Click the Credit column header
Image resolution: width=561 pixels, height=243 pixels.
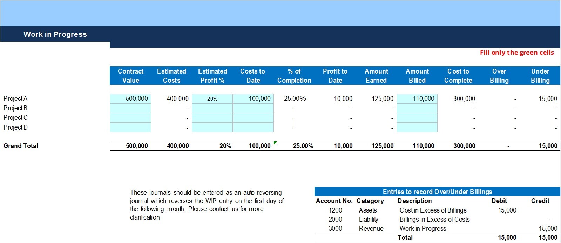[x=540, y=201]
